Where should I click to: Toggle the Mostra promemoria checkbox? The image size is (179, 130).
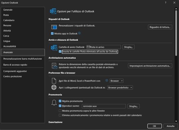(60, 101)
